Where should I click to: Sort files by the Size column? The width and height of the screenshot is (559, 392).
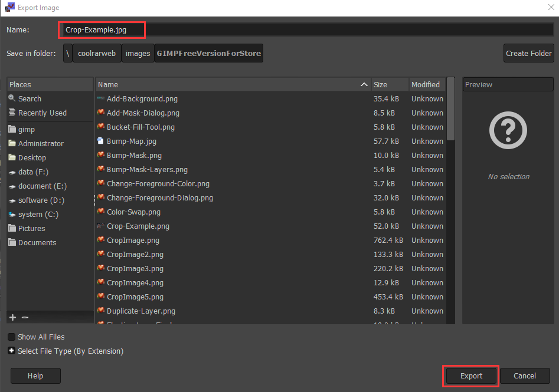(389, 84)
